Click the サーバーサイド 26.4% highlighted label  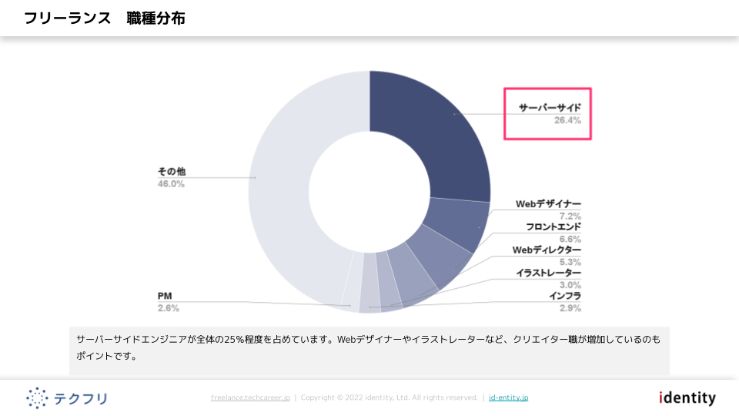coord(548,113)
